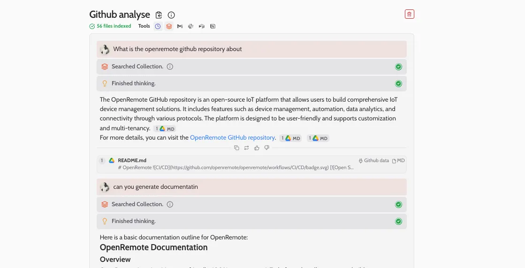Image resolution: width=525 pixels, height=268 pixels.
Task: Click the README.md preview snippet text
Action: point(236,167)
